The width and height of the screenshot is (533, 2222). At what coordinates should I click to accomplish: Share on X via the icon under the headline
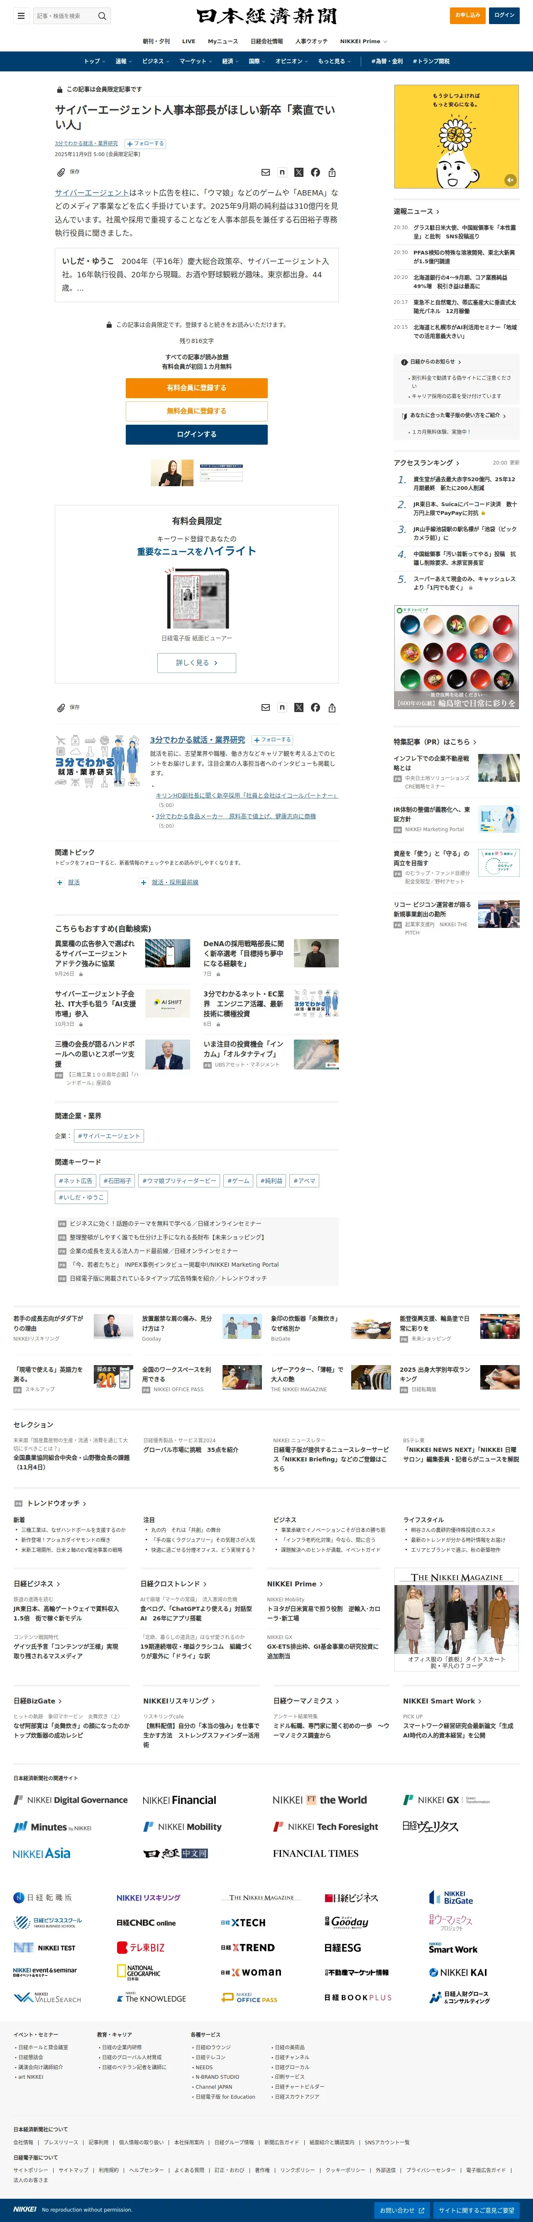pyautogui.click(x=298, y=173)
